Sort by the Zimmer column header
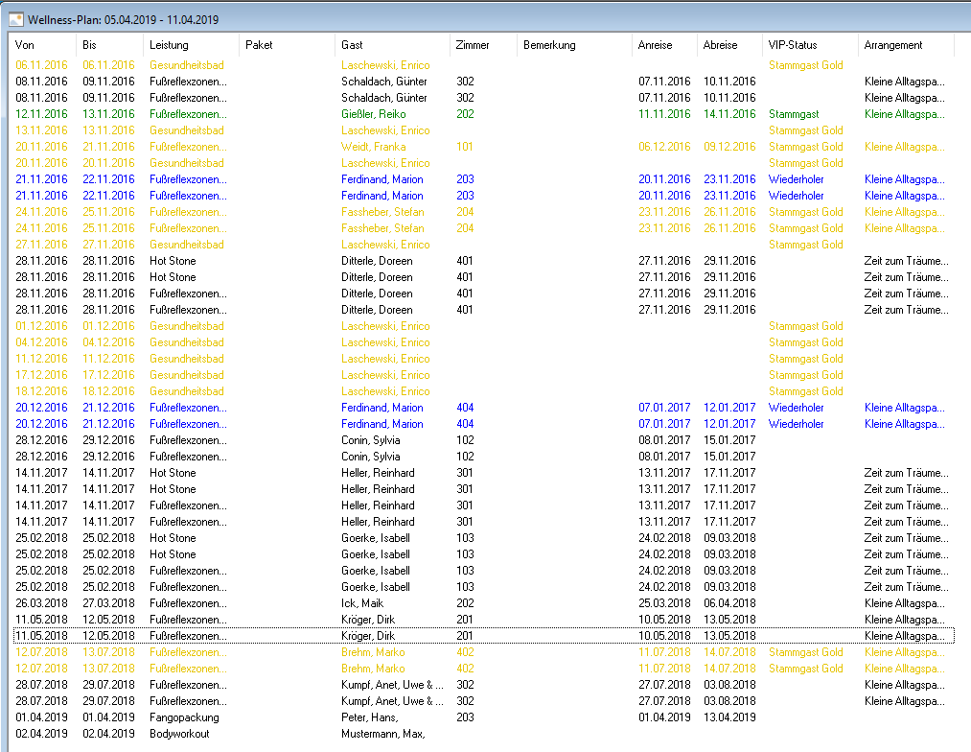Viewport: 971px width, 752px height. point(483,45)
